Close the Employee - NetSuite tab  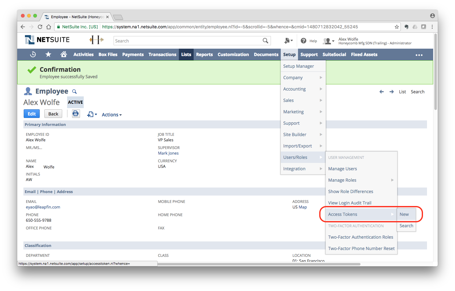(107, 17)
